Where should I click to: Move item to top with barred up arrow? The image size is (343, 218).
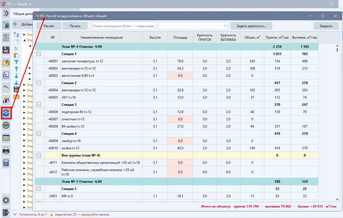point(16,62)
